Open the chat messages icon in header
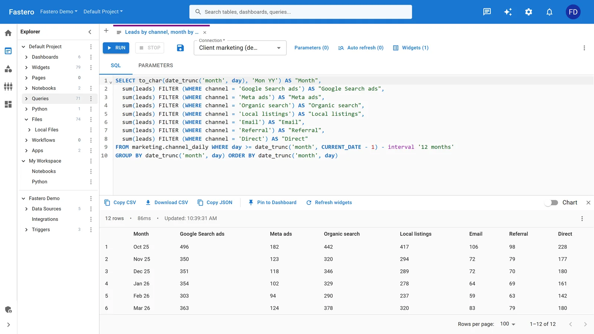 (487, 12)
